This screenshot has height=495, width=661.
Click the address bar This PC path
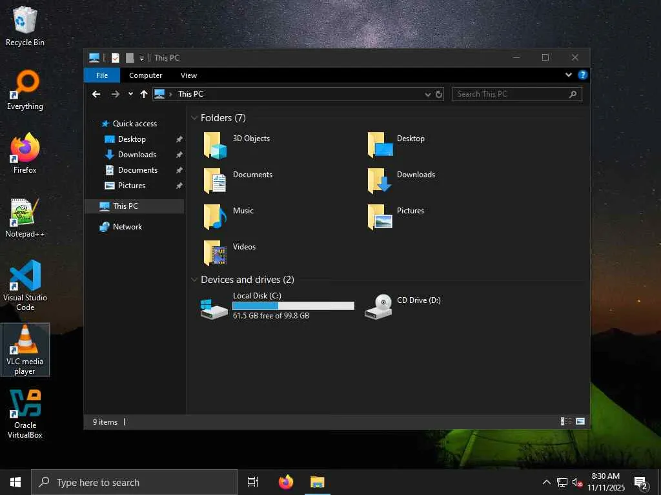coord(190,94)
